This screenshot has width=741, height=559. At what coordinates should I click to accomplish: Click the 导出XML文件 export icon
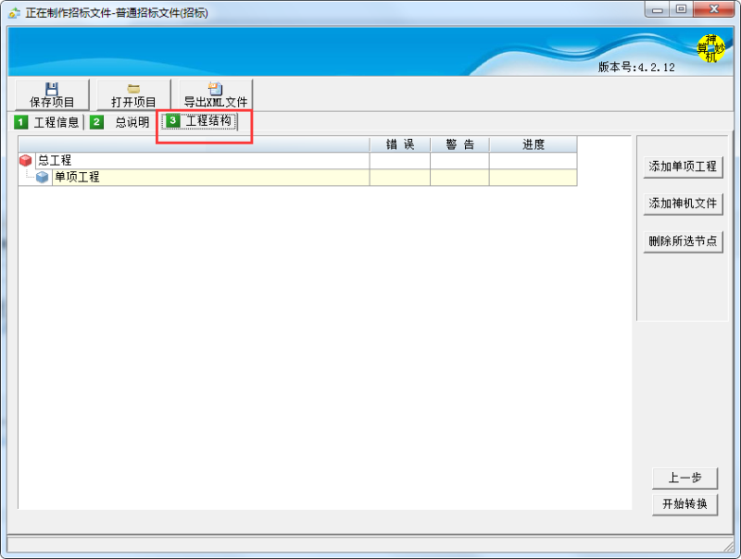point(215,89)
